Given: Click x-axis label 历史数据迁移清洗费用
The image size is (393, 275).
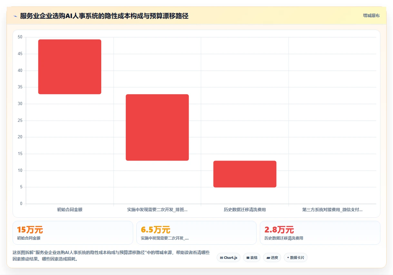Looking at the screenshot, I should pos(245,210).
